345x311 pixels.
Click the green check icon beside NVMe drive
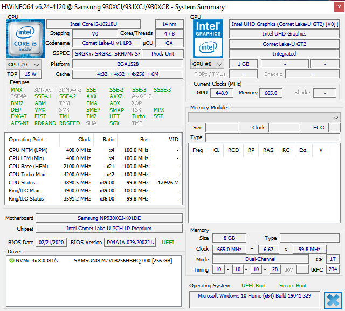click(x=11, y=260)
